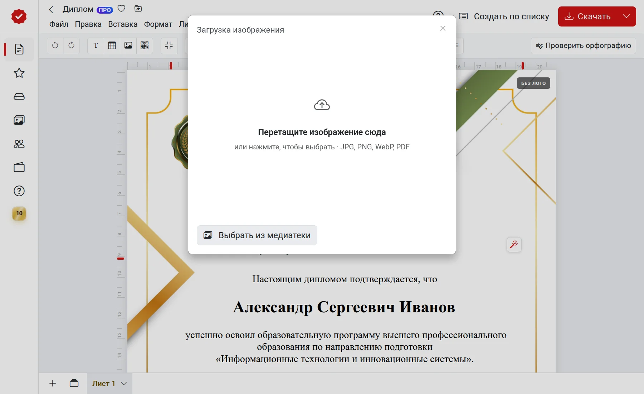The width and height of the screenshot is (644, 394).
Task: Close the Загрузка изображения dialog
Action: (443, 28)
